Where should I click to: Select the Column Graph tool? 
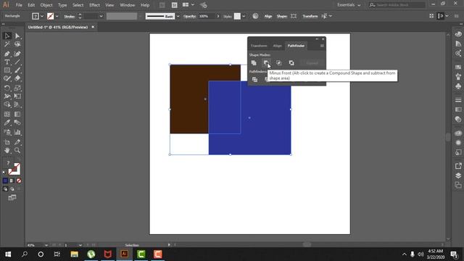point(17,132)
